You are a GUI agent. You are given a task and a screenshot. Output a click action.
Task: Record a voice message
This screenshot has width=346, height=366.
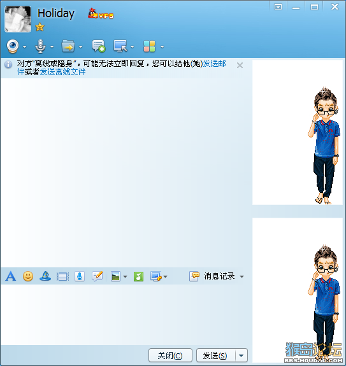coord(80,276)
